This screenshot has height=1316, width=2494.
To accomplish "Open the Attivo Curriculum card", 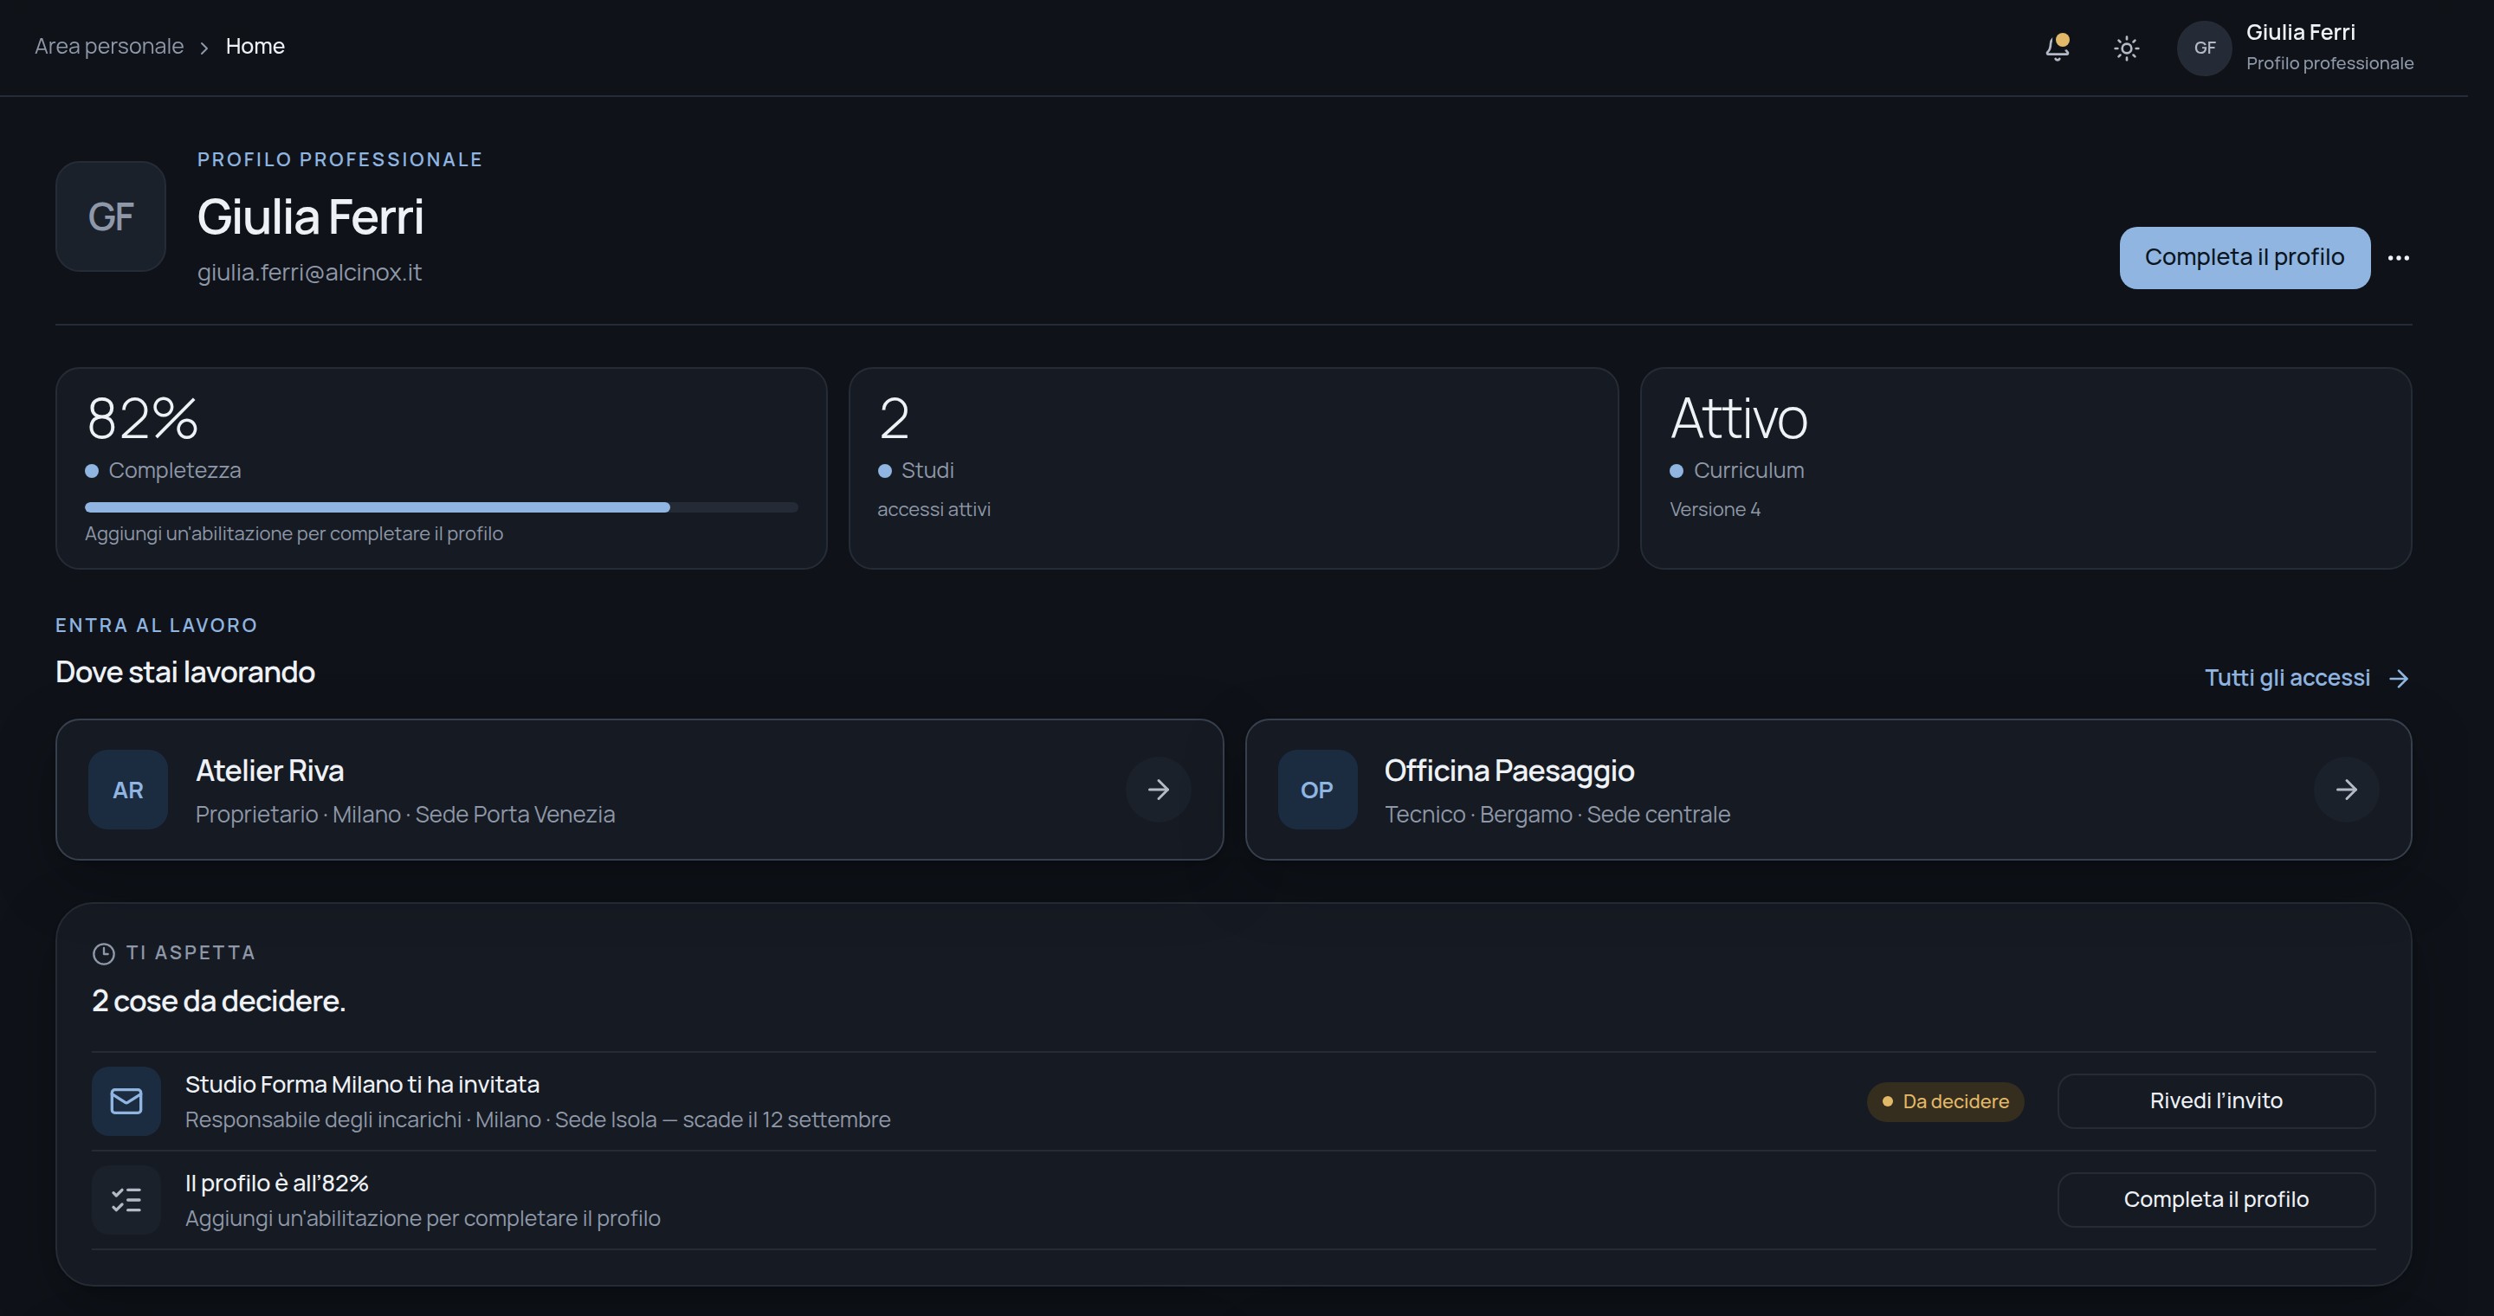I will click(x=2026, y=468).
